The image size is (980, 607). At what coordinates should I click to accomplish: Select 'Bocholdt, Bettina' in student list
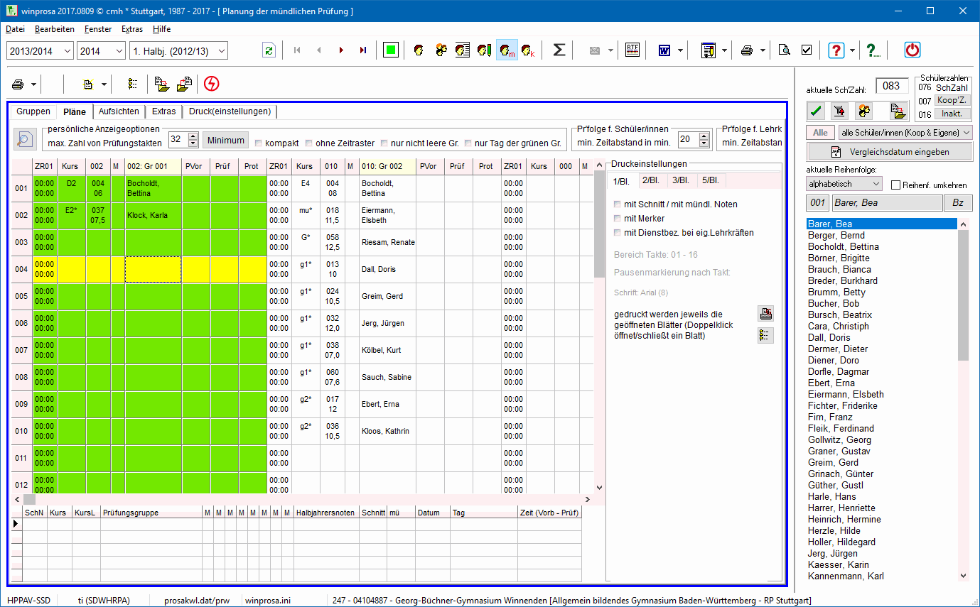click(x=844, y=246)
